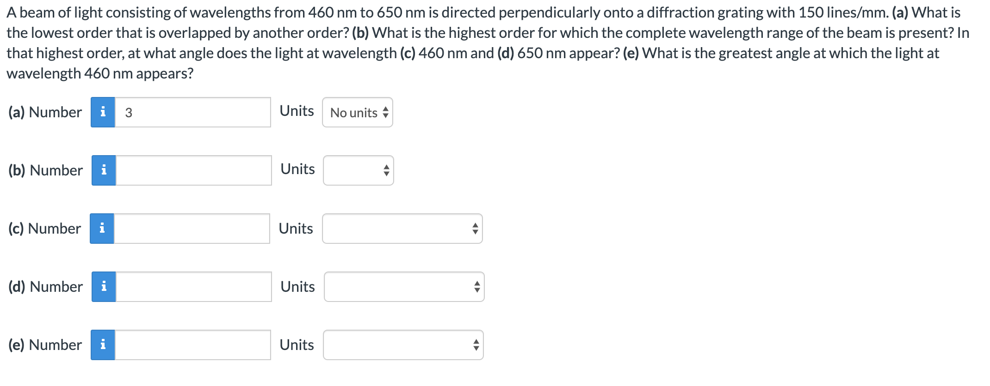Click into the (d) Number text box
This screenshot has height=386, width=990.
pyautogui.click(x=193, y=287)
